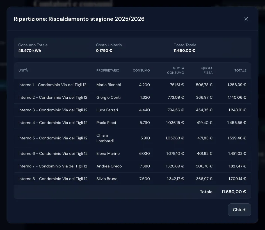Click the 419,40 € fixed share value

[204, 123]
